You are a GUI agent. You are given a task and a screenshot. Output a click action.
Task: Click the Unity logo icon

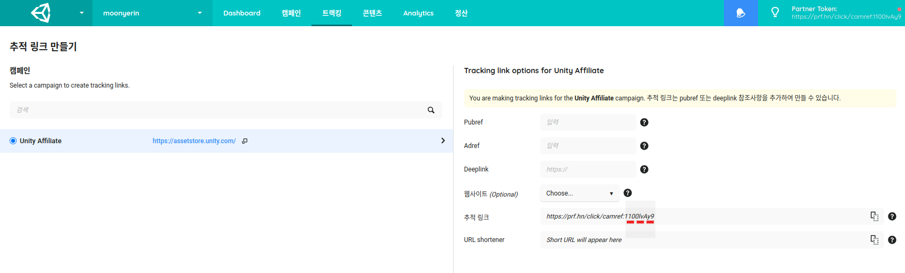pyautogui.click(x=41, y=13)
